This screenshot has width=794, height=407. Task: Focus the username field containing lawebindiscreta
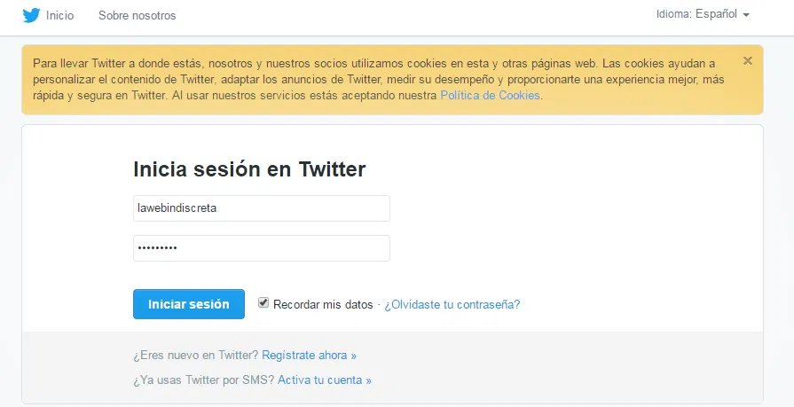pyautogui.click(x=261, y=208)
